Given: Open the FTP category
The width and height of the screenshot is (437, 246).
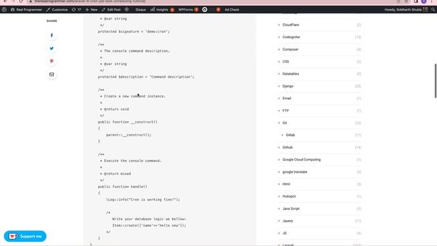Looking at the screenshot, I should (x=285, y=111).
